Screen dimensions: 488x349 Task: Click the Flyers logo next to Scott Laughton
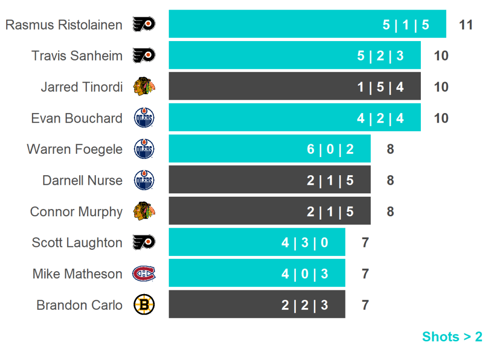pyautogui.click(x=144, y=243)
